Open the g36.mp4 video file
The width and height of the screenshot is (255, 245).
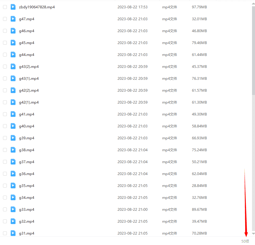(26, 174)
